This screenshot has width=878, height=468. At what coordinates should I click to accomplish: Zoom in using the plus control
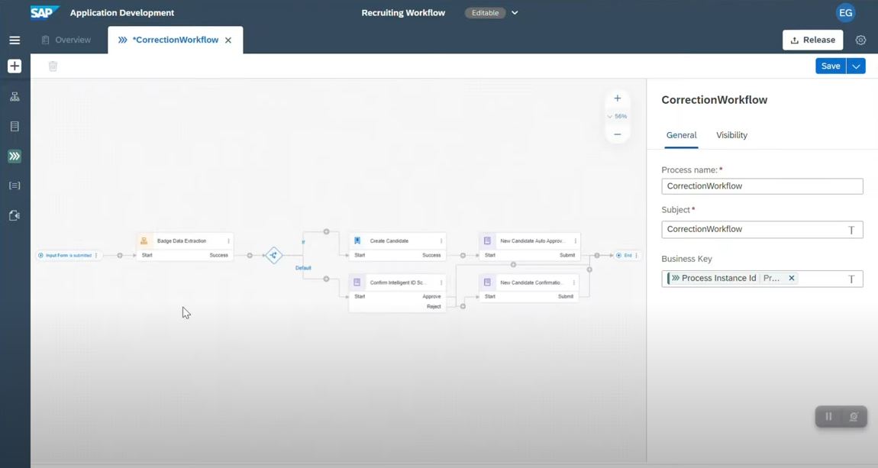(617, 98)
